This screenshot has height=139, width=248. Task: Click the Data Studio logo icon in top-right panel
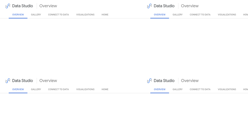click(x=149, y=6)
